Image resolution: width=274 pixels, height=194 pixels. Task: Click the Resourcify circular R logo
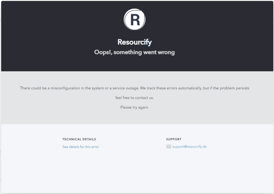(x=135, y=19)
